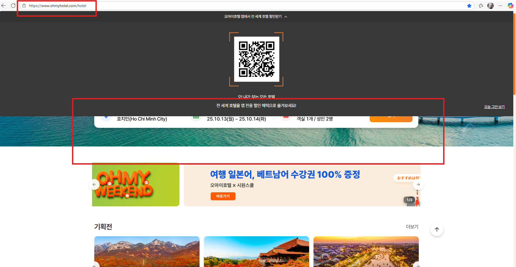Click the scroll-to-top arrow button
This screenshot has height=267, width=516.
[x=437, y=230]
